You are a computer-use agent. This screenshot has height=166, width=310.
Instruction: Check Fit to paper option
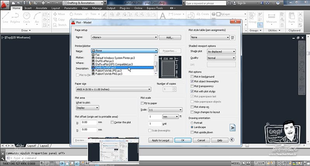point(142,103)
